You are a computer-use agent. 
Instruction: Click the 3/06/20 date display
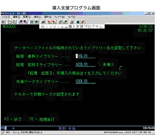coord(146,26)
